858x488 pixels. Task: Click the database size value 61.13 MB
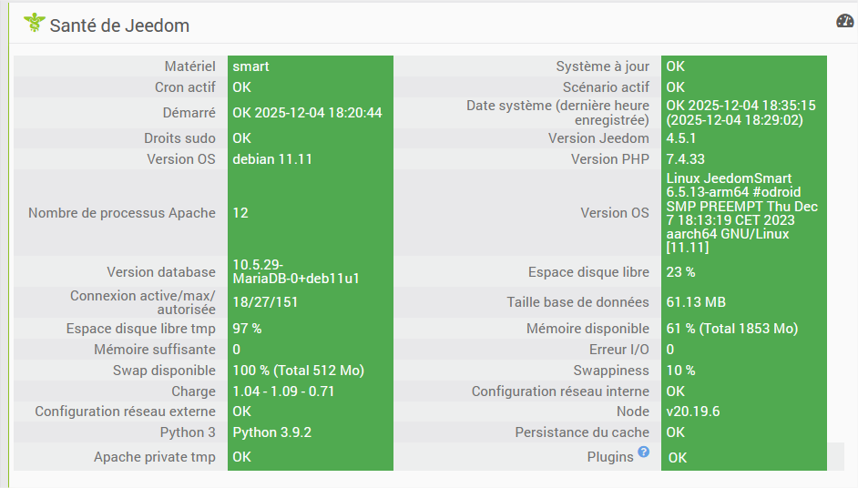(697, 302)
